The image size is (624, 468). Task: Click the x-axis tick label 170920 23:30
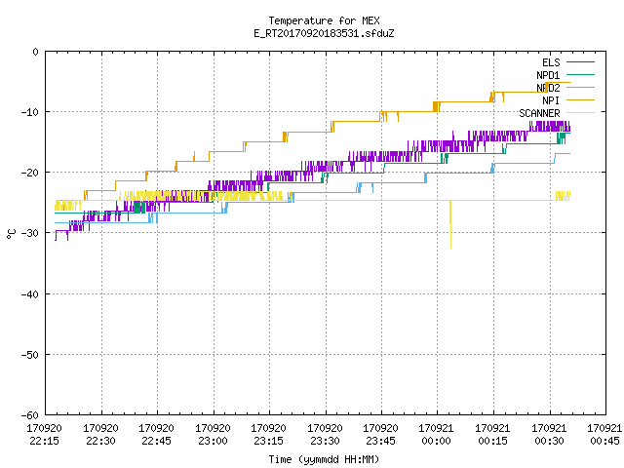click(325, 435)
